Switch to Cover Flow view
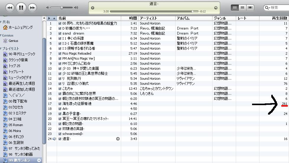This screenshot has height=163, width=289. pos(250,8)
